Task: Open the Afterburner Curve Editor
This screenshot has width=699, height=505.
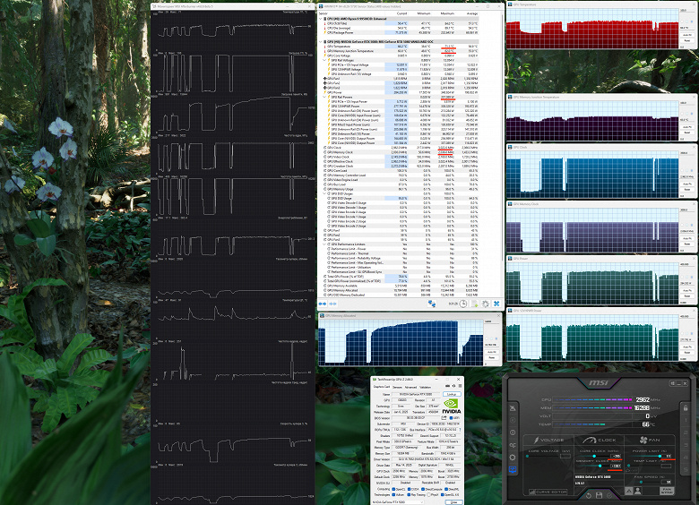Action: click(548, 492)
